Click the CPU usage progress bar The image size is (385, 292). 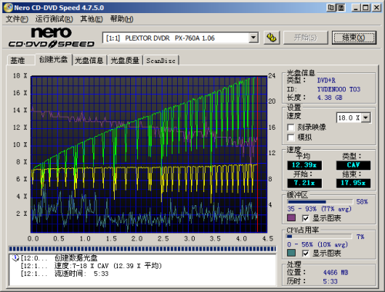[x=320, y=237]
